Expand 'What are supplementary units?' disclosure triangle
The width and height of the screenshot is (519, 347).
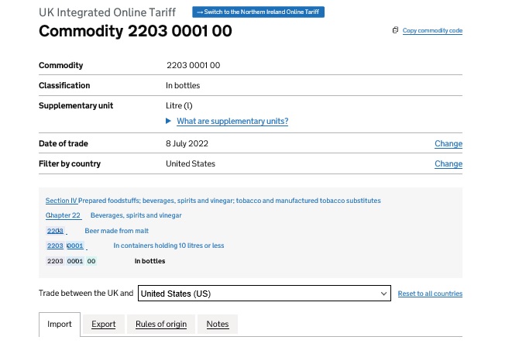[169, 122]
